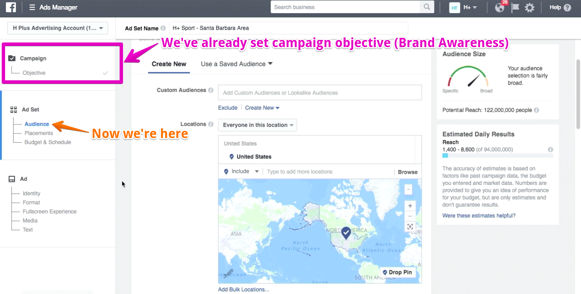Zoom out on the map
This screenshot has width=581, height=294.
pyautogui.click(x=410, y=216)
